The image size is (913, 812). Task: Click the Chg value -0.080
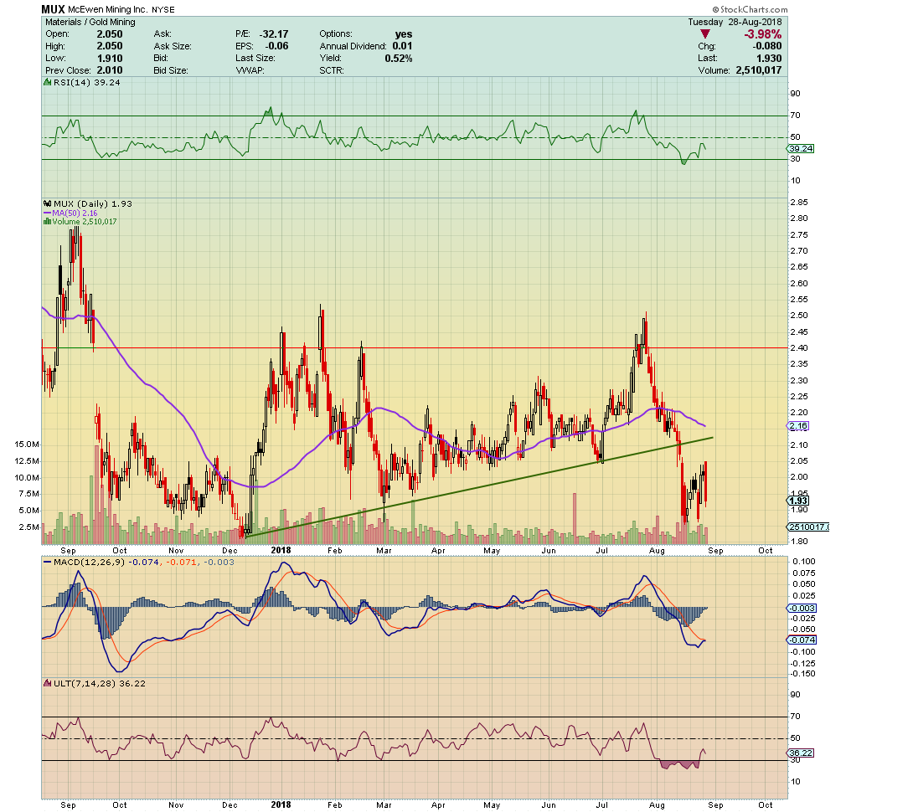pos(767,46)
